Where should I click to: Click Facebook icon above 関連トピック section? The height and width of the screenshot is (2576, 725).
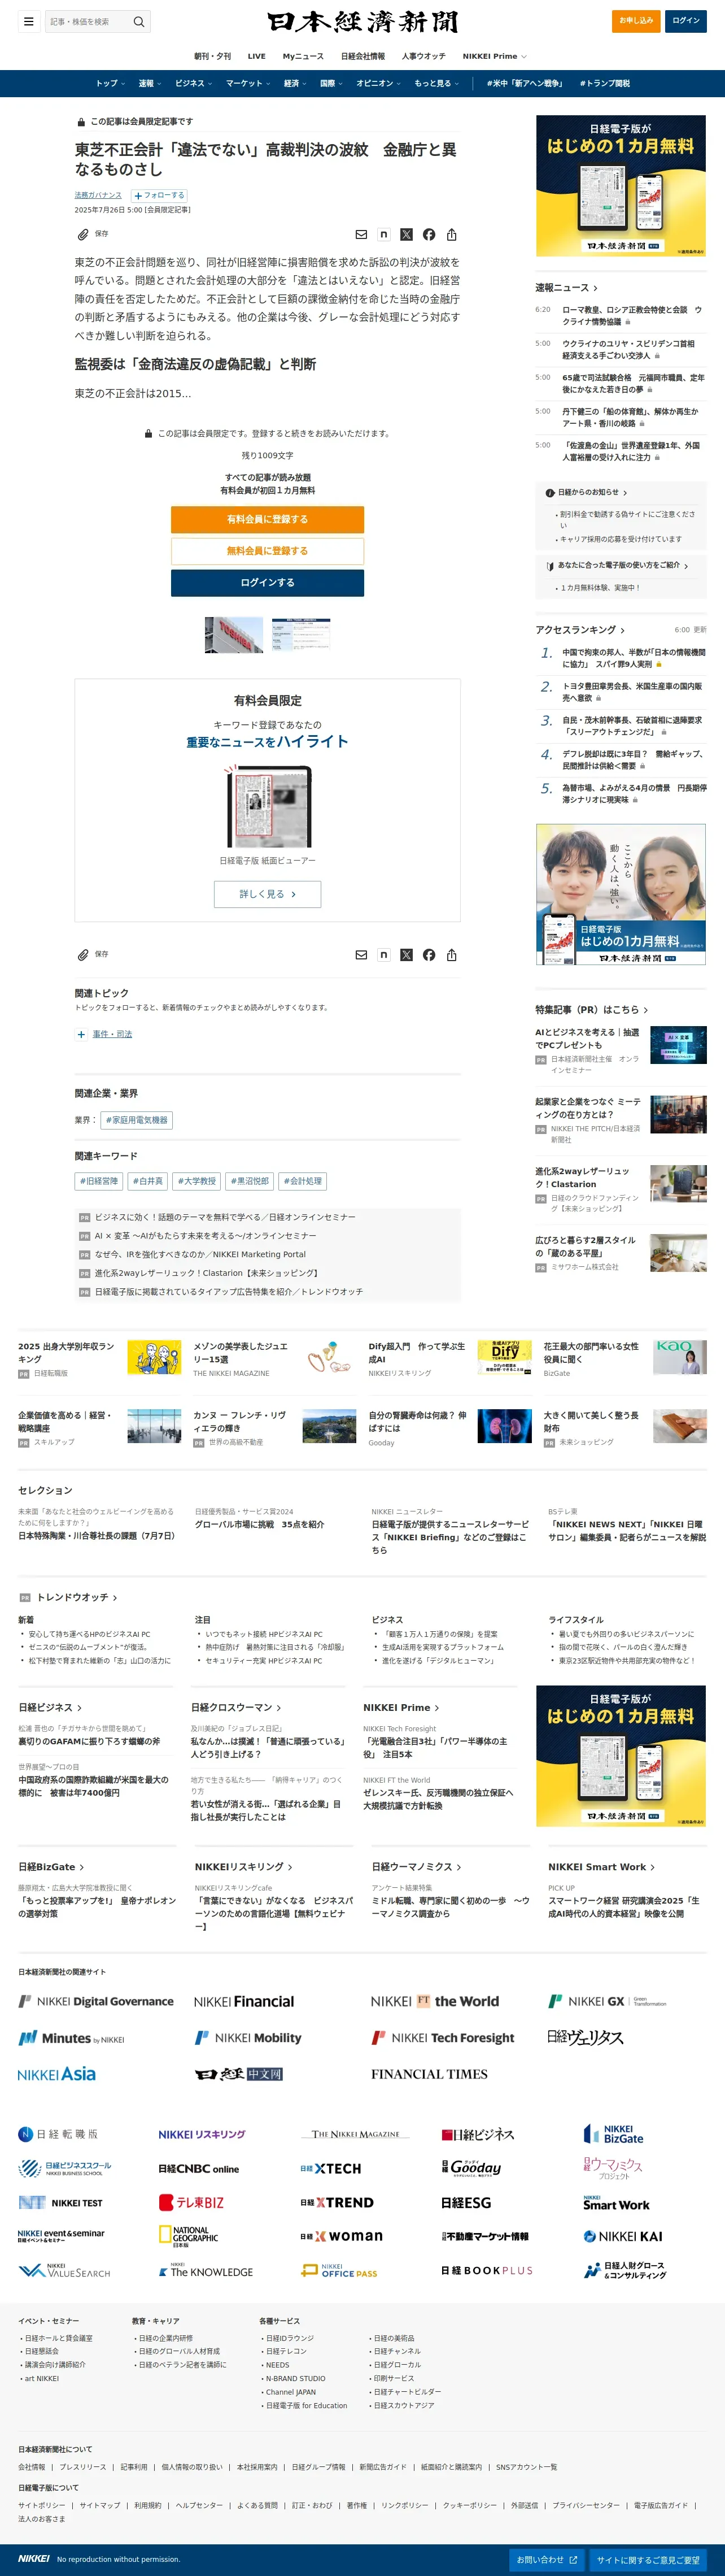pos(429,955)
